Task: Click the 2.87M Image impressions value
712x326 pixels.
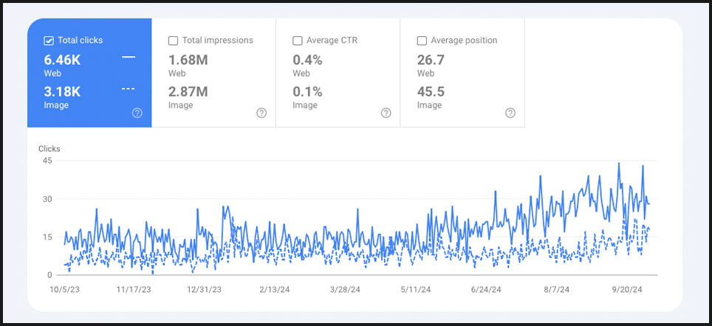Action: click(x=188, y=91)
